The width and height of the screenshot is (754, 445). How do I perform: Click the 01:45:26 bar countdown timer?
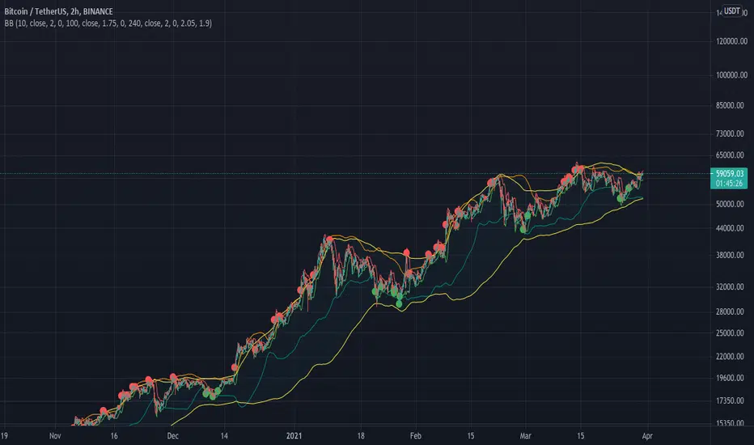click(x=729, y=184)
